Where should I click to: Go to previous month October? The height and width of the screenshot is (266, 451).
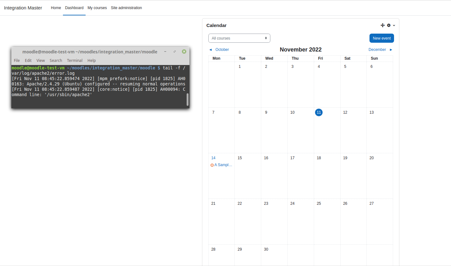pos(222,50)
